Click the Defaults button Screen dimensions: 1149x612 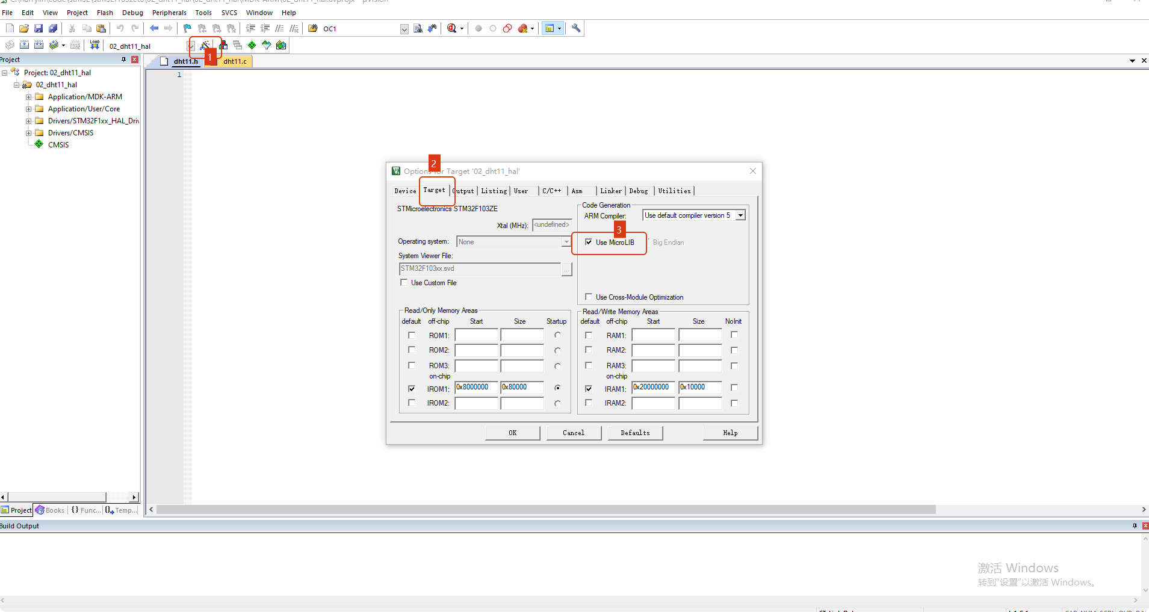(635, 433)
